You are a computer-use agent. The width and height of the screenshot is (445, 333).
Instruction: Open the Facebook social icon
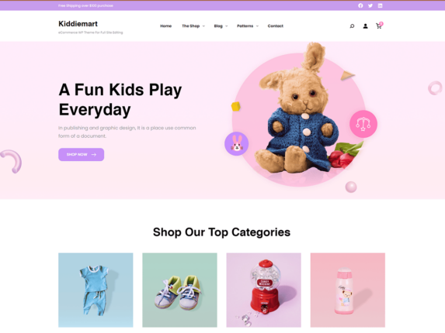(x=360, y=5)
